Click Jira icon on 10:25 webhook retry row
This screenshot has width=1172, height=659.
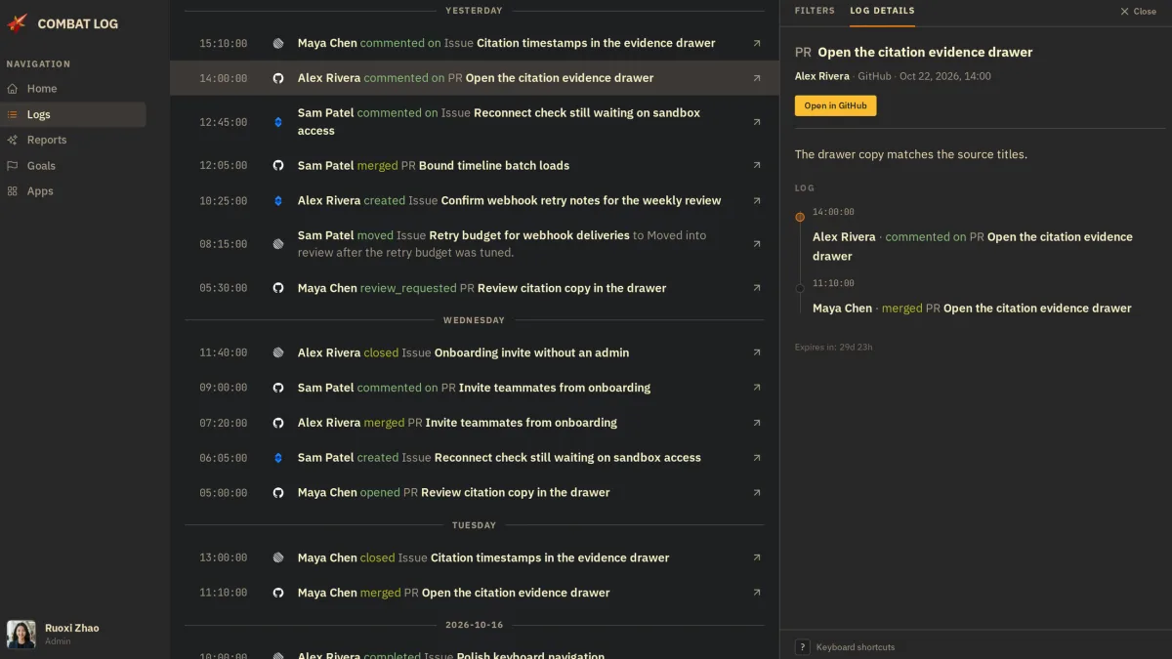[278, 201]
